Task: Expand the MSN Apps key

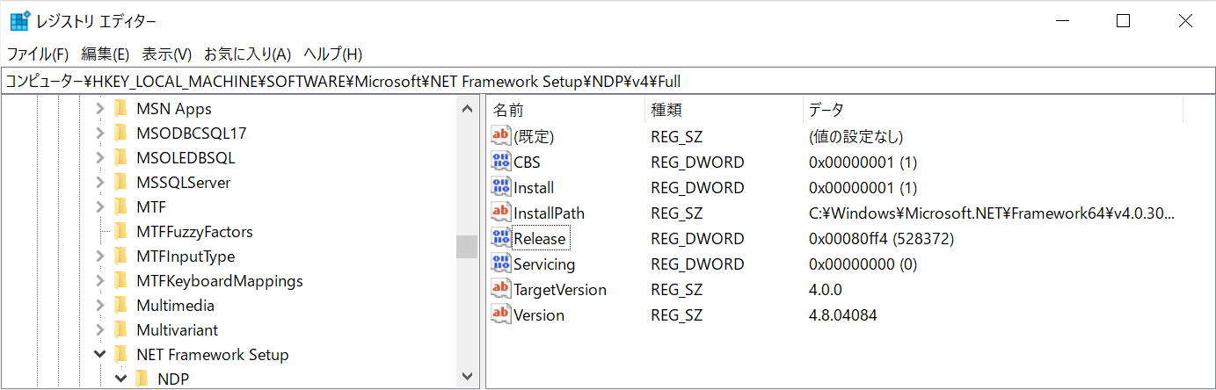Action: pyautogui.click(x=100, y=109)
